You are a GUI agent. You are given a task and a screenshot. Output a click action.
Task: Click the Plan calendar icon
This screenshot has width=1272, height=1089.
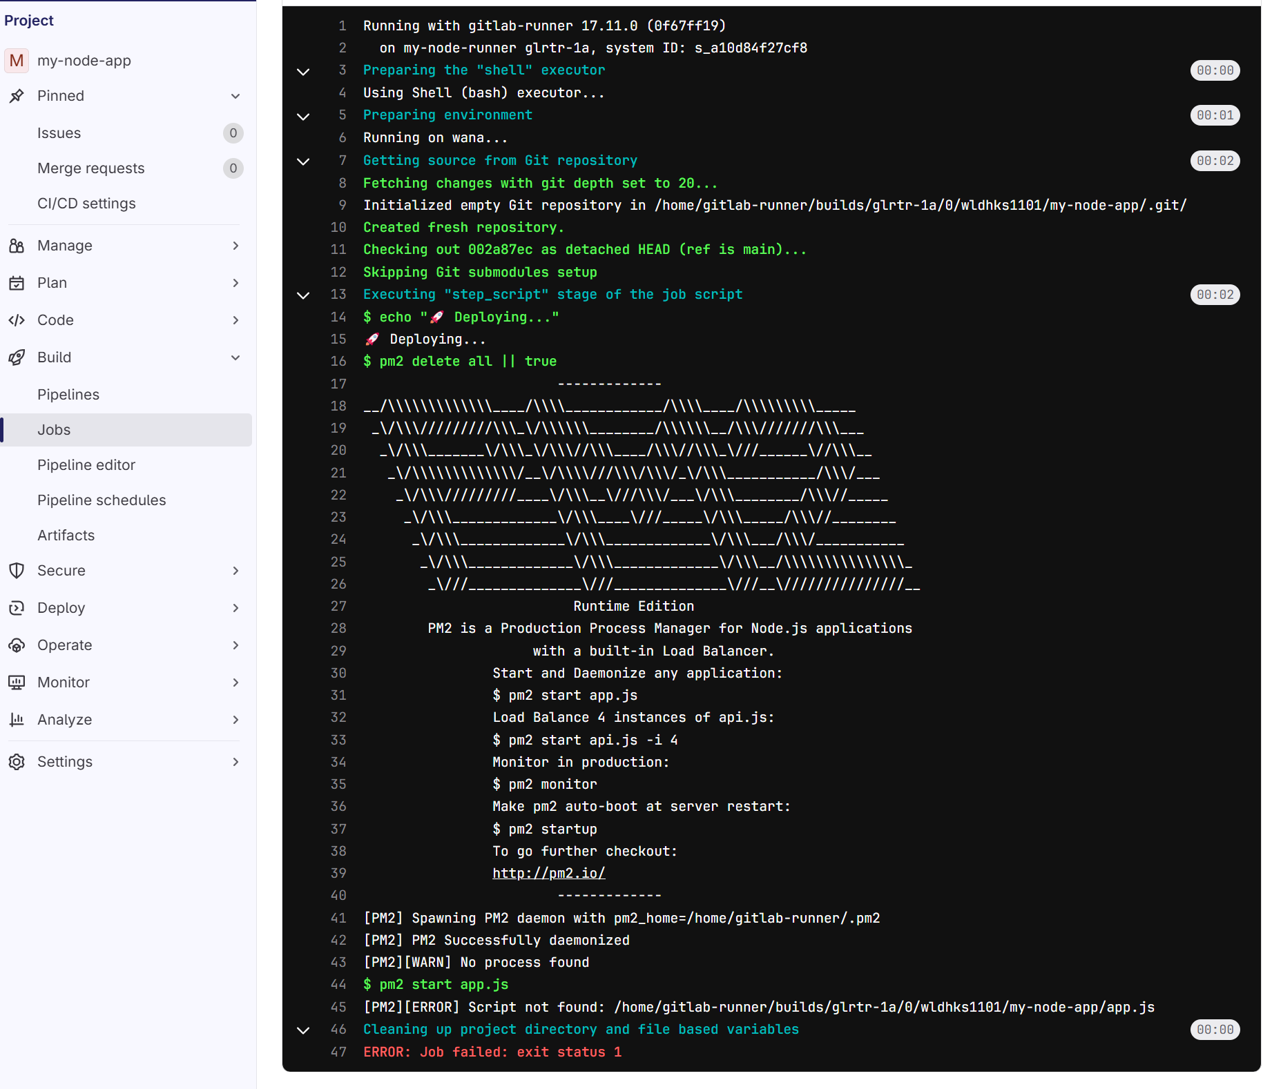17,283
